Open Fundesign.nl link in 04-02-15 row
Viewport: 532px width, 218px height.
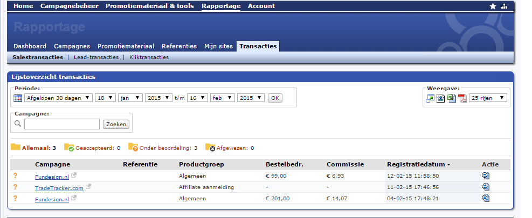click(52, 199)
